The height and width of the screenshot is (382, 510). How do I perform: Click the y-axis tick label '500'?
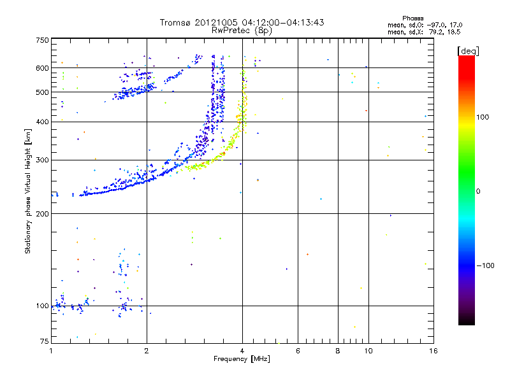pos(42,92)
